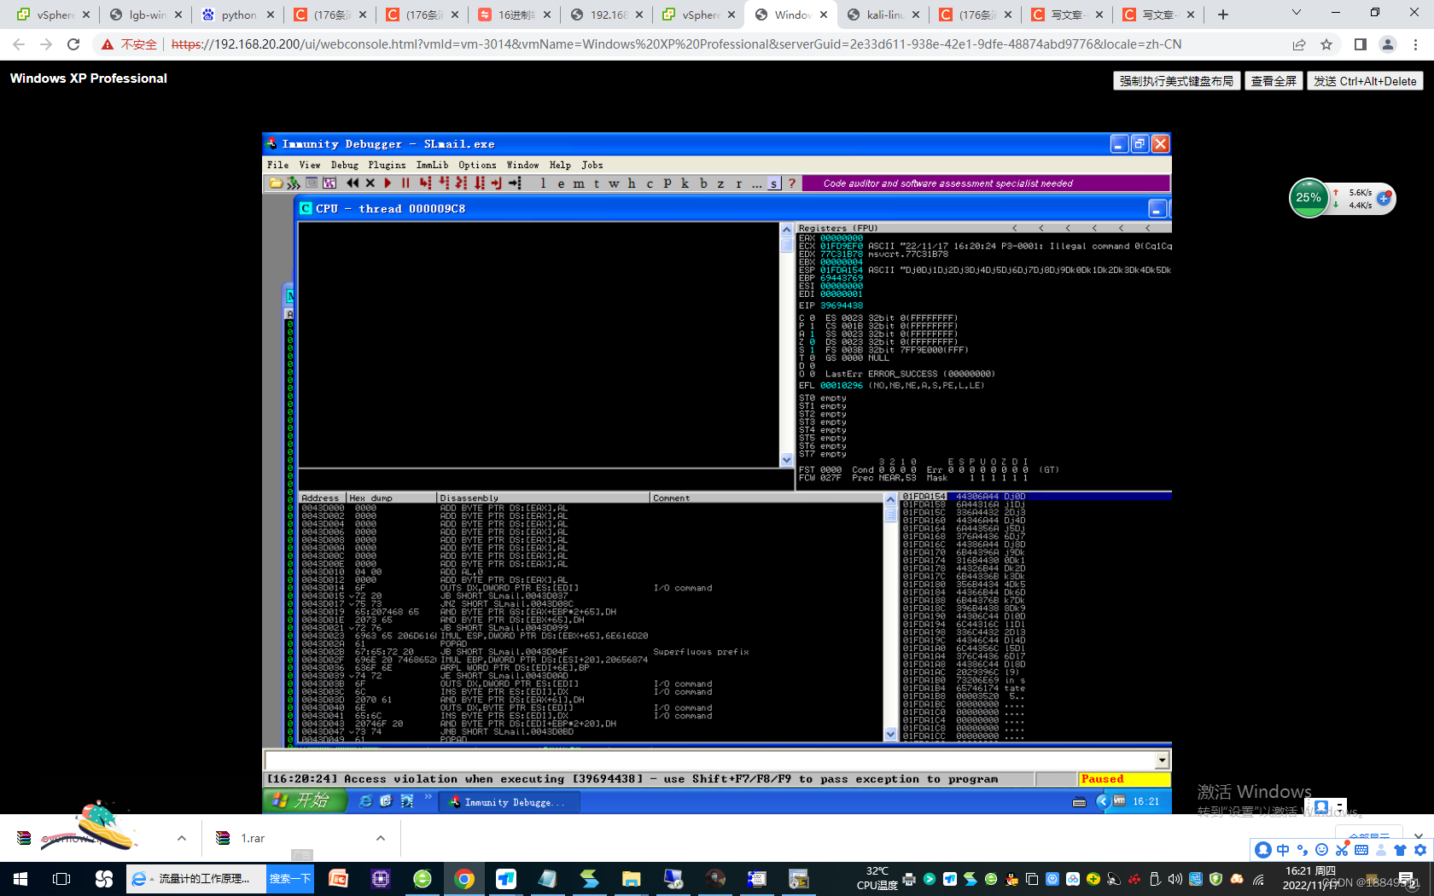Click the 搜索一下 search button
The image size is (1434, 896).
tap(290, 879)
